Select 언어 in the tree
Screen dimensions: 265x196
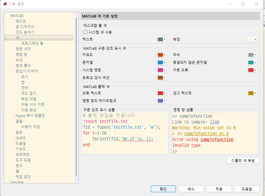point(25,88)
